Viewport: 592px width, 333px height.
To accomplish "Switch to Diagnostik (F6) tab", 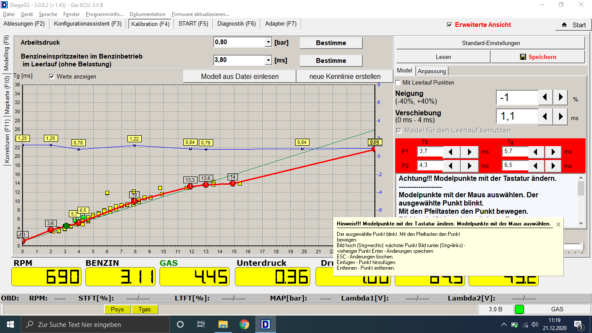I will coord(237,23).
